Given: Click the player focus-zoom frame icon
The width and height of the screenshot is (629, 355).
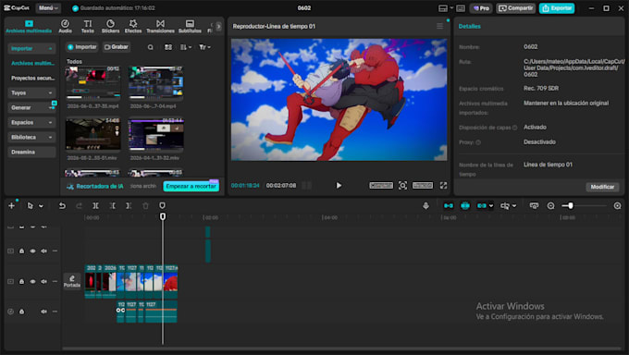Looking at the screenshot, I should pyautogui.click(x=402, y=185).
